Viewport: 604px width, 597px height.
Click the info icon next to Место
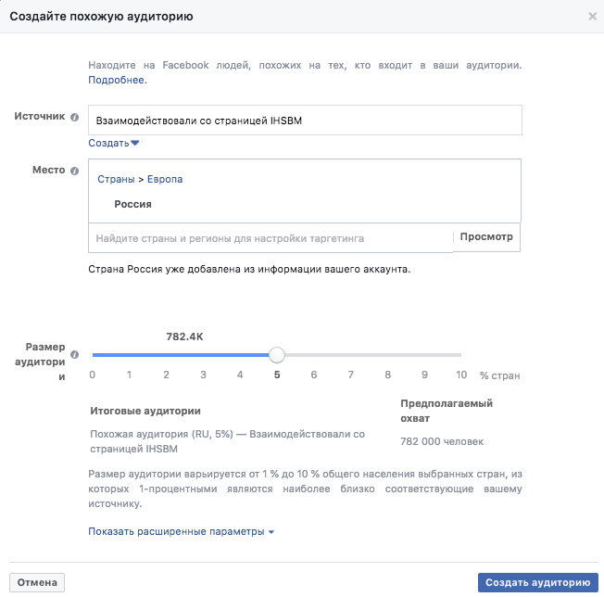75,171
